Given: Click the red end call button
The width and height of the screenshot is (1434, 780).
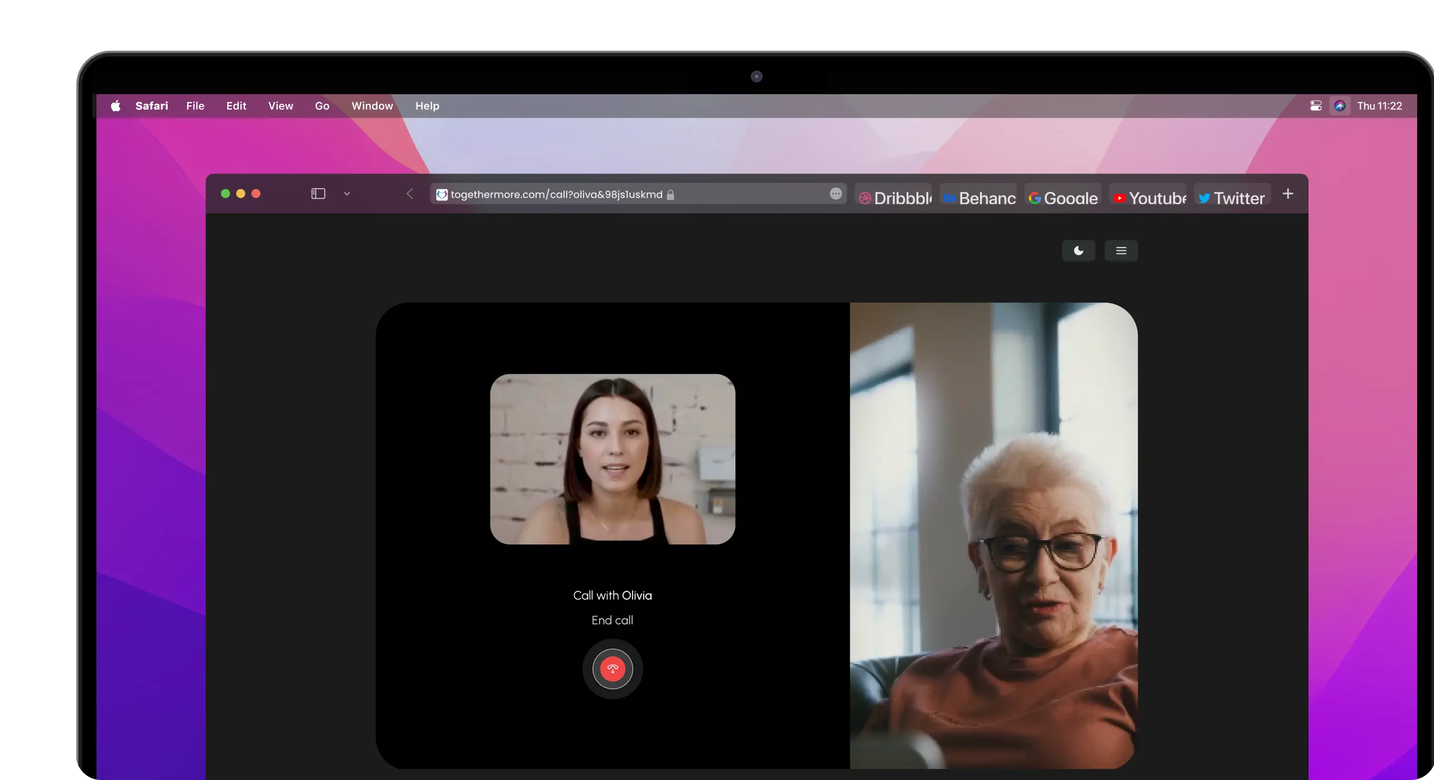Looking at the screenshot, I should tap(612, 669).
